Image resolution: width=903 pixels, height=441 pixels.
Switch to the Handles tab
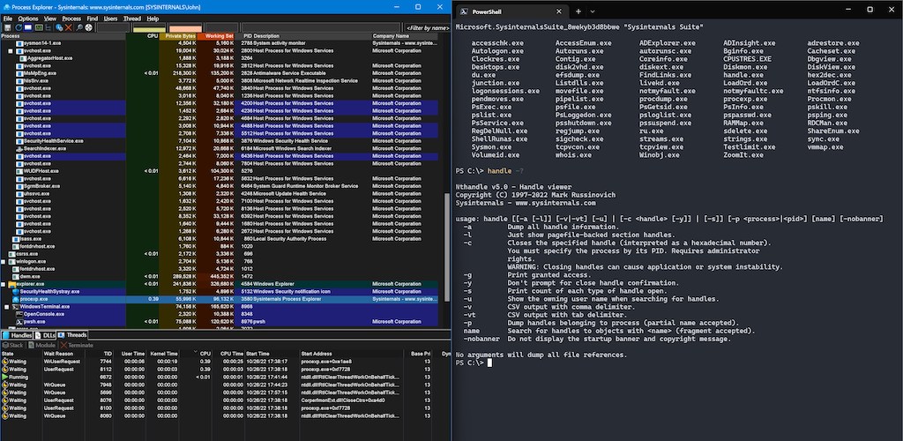19,336
